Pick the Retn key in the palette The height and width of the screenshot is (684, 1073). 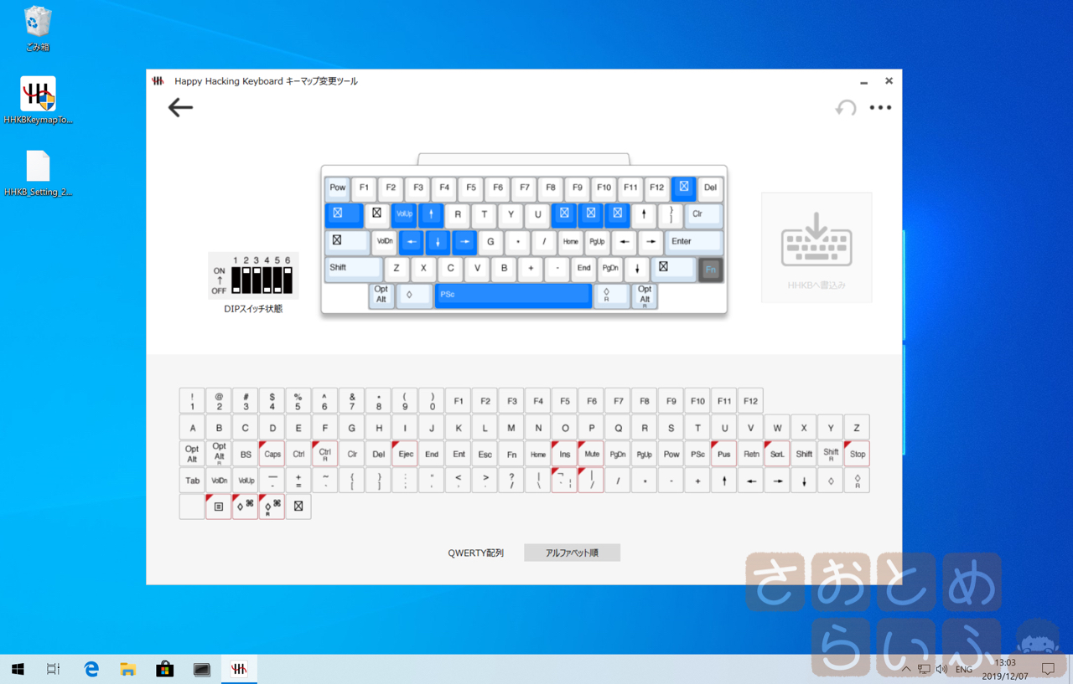pos(751,454)
